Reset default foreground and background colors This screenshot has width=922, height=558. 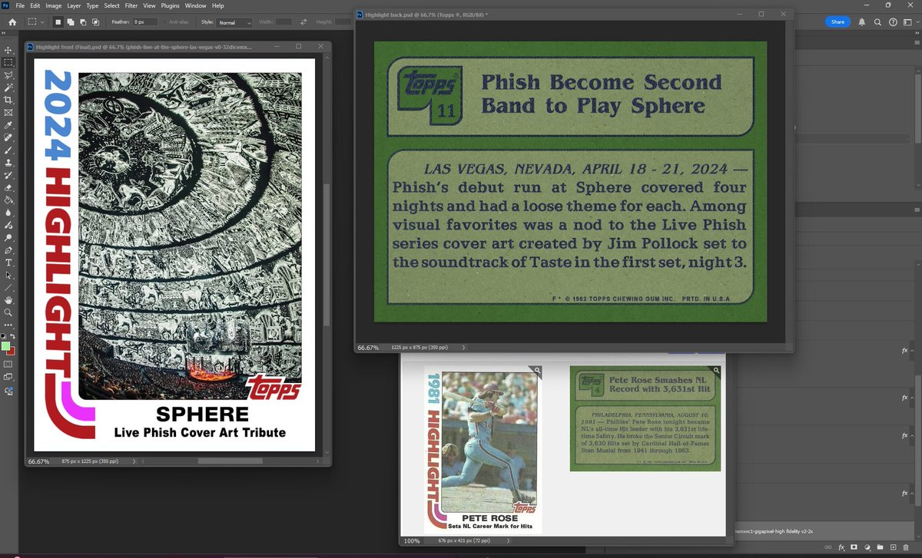4,336
